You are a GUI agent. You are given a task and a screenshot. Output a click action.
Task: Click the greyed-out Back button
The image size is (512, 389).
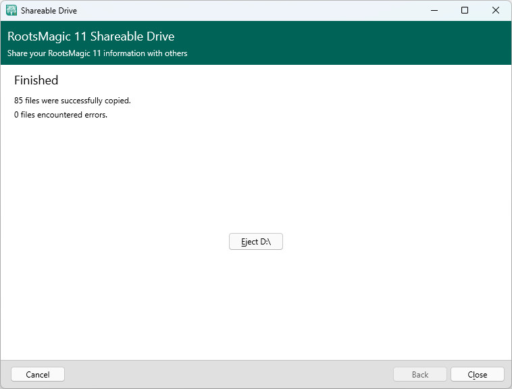pyautogui.click(x=420, y=374)
